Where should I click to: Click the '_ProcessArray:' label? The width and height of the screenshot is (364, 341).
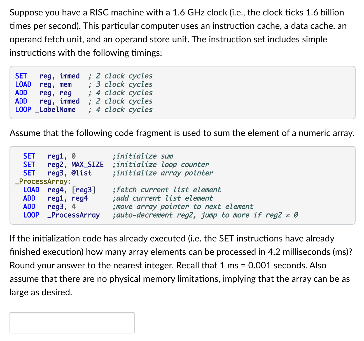coord(43,181)
